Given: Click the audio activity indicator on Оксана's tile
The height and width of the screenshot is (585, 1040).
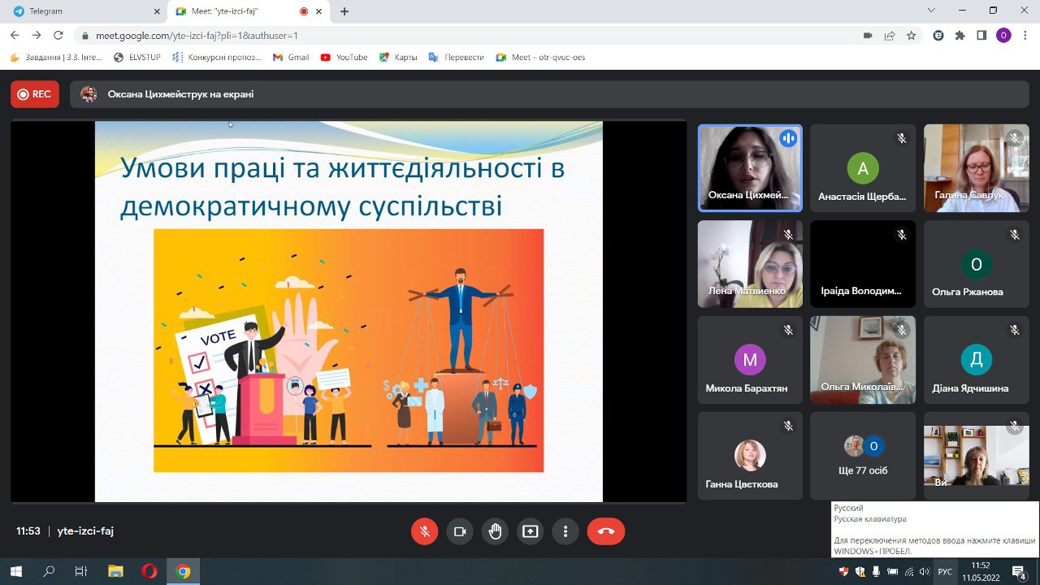Looking at the screenshot, I should (x=787, y=138).
